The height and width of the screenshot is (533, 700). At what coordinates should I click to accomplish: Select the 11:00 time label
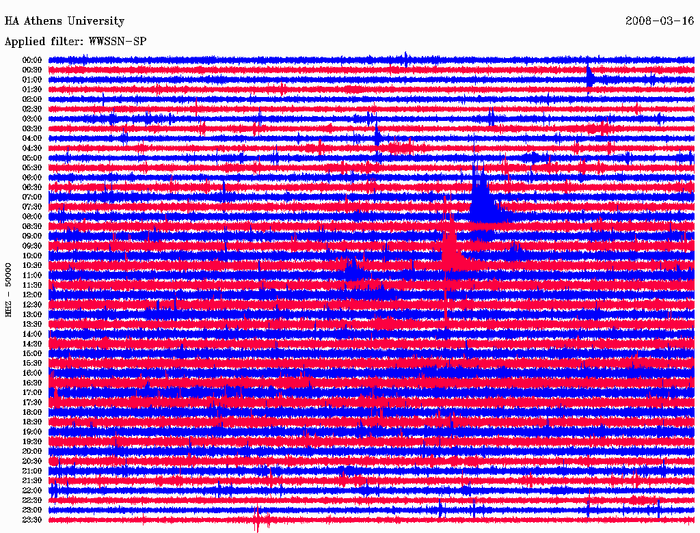point(32,275)
